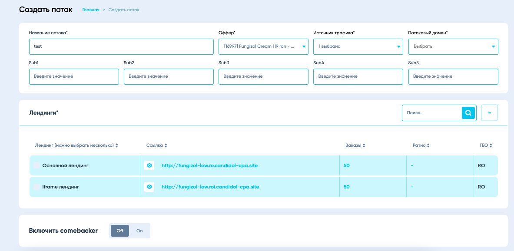Open fungizol-low.roi.candidol-cpa.site link
The image size is (514, 251).
pos(210,187)
